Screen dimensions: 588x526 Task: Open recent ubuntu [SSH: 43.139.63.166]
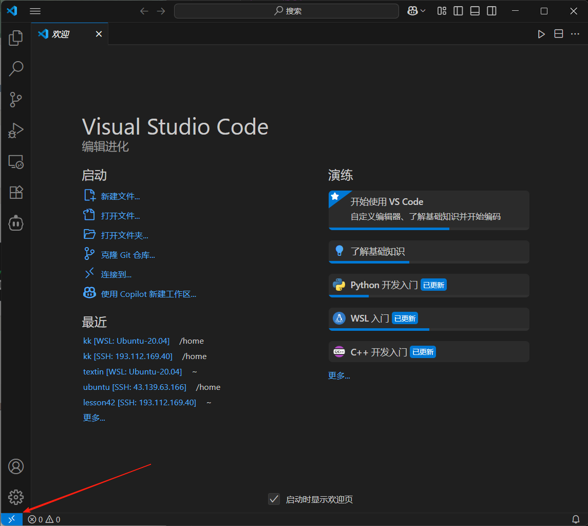135,387
